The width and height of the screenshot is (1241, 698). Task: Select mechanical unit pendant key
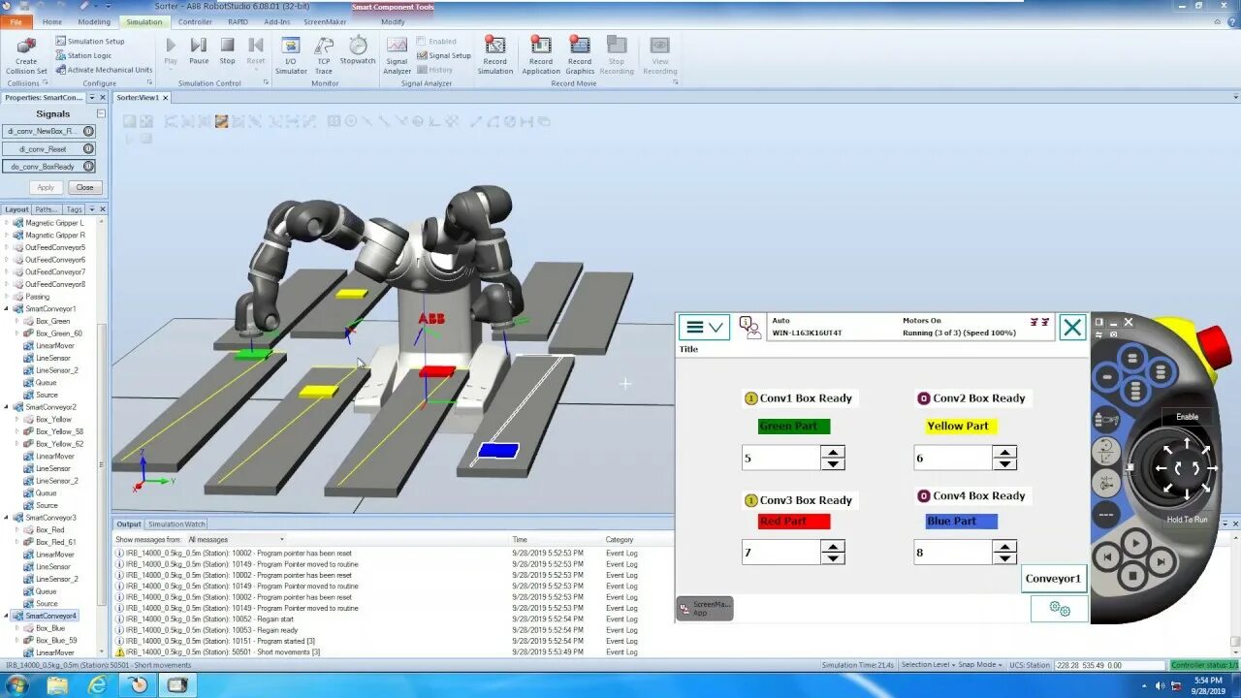point(1105,420)
